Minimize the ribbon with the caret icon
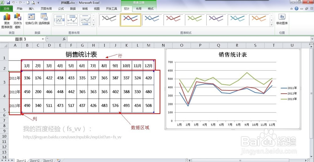The height and width of the screenshot is (162, 314). 292,8
